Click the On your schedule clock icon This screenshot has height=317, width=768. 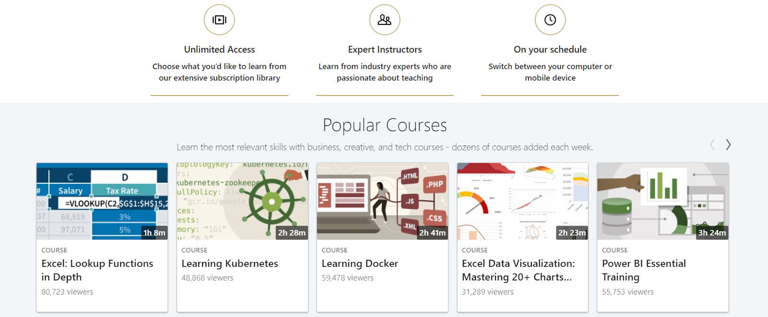(x=550, y=20)
